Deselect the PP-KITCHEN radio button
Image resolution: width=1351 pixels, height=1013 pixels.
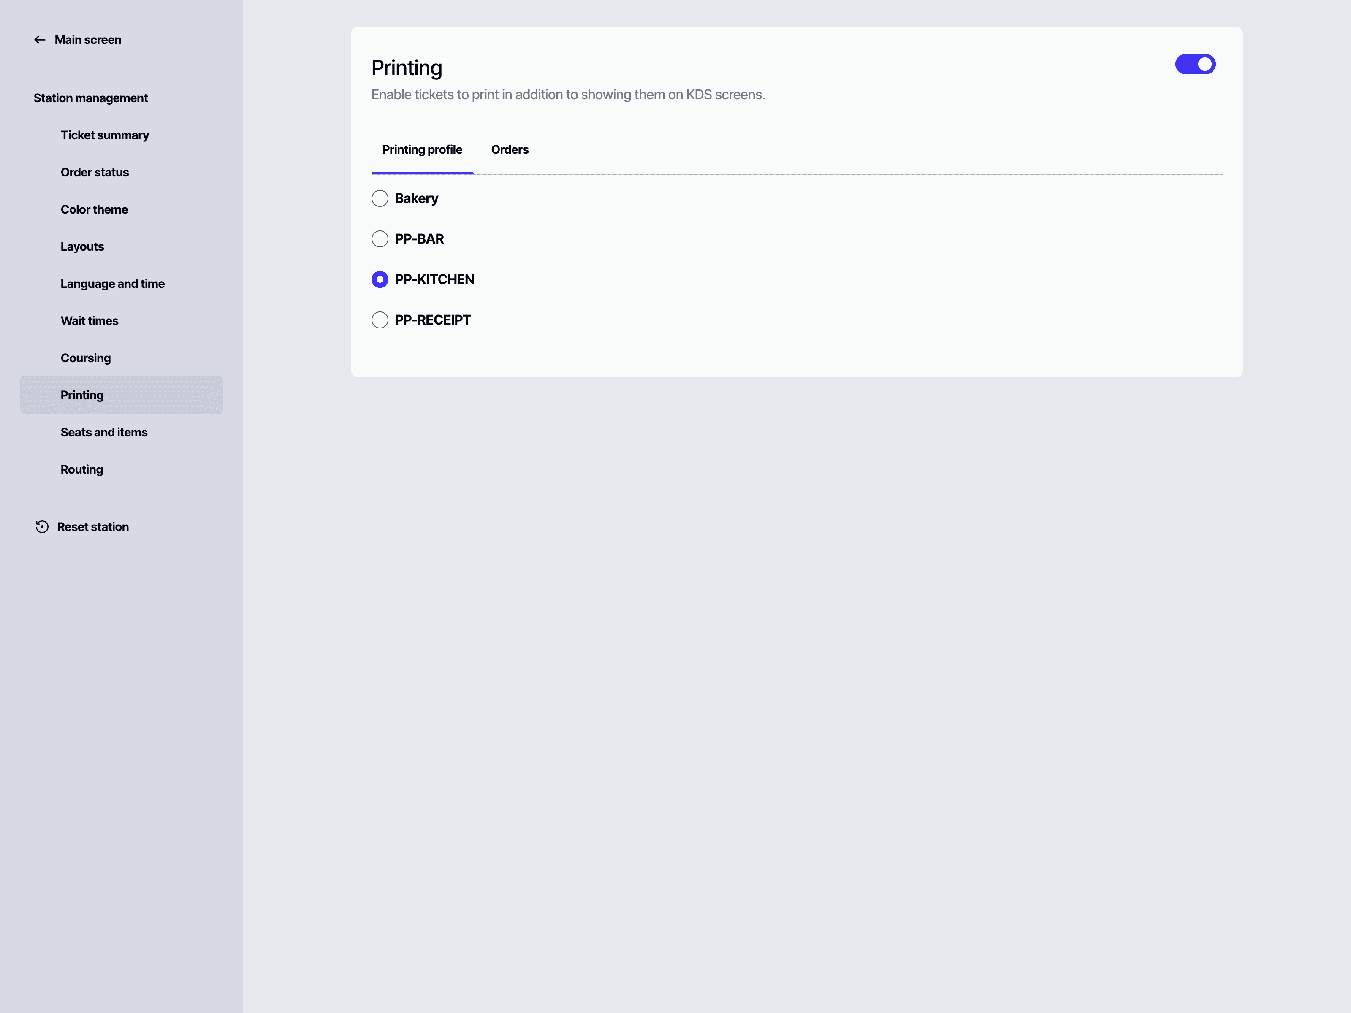coord(380,279)
